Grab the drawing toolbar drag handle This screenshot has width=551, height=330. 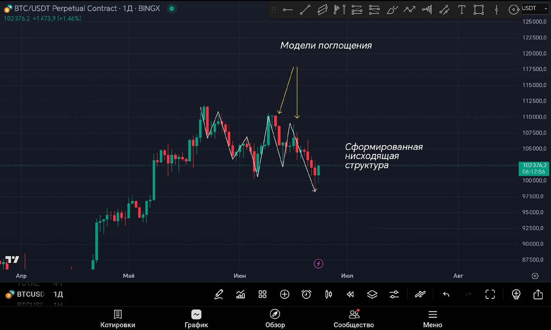pyautogui.click(x=274, y=10)
